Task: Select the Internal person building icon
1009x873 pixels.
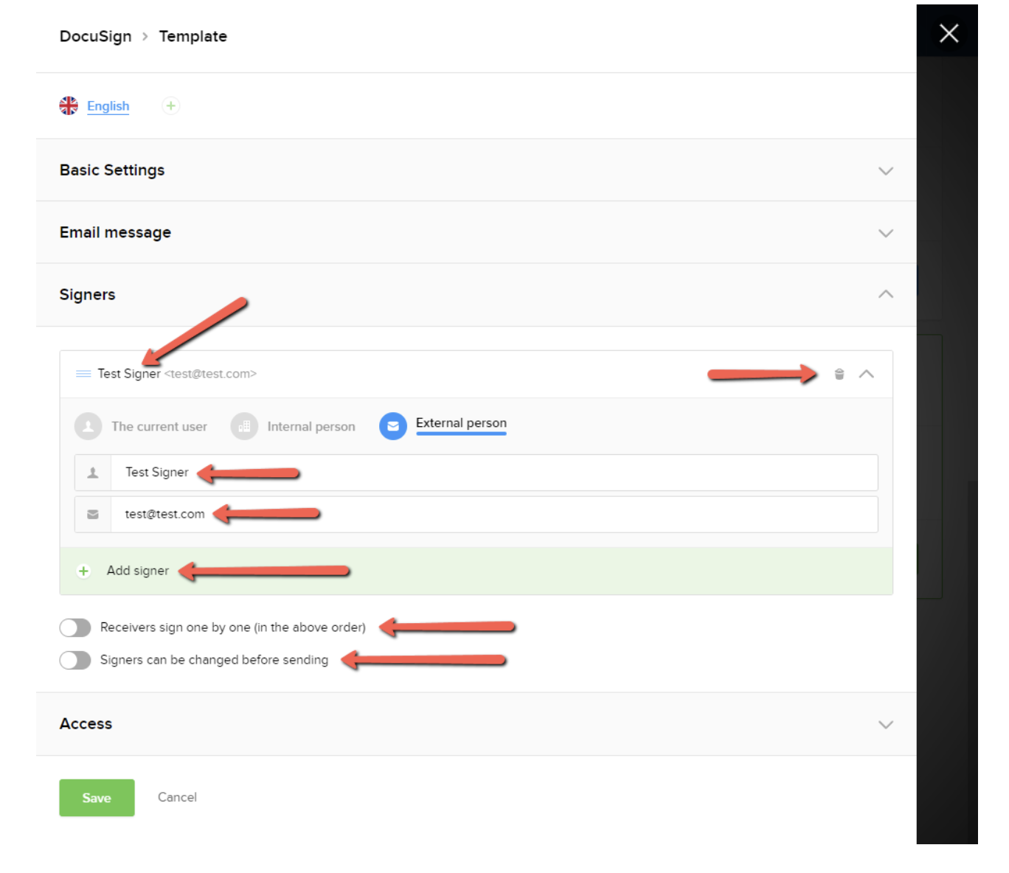Action: point(244,426)
